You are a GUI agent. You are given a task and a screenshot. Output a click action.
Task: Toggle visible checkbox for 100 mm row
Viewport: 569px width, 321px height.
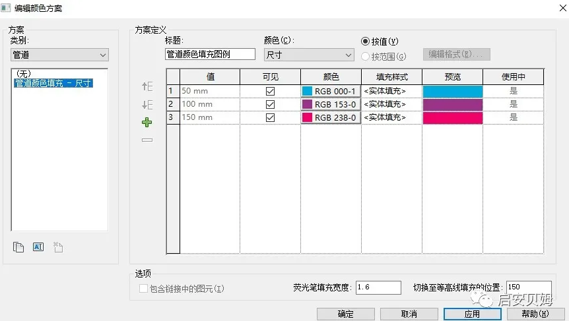(269, 104)
